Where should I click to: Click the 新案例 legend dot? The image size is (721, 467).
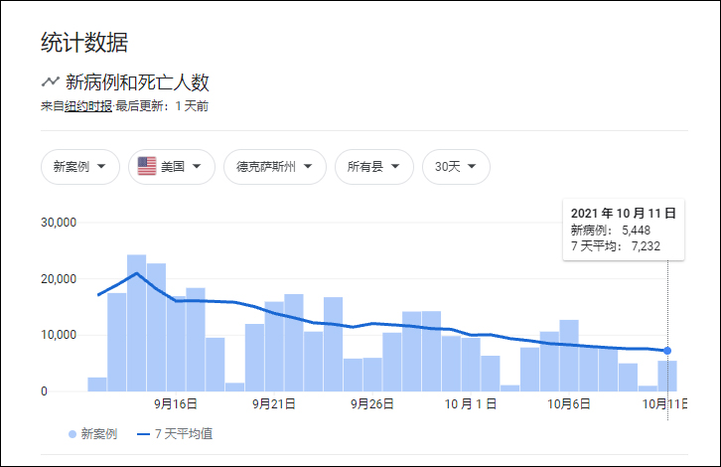coord(72,434)
